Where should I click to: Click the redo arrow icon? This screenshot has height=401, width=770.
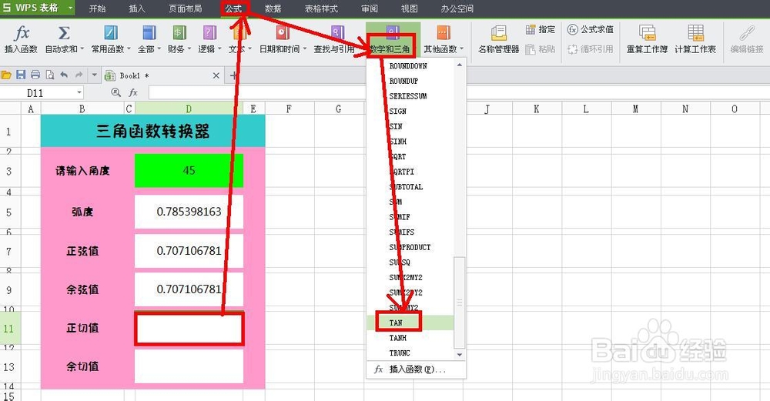(x=79, y=75)
